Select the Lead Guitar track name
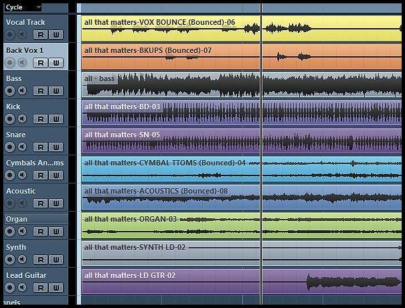405x308 pixels. (x=26, y=275)
